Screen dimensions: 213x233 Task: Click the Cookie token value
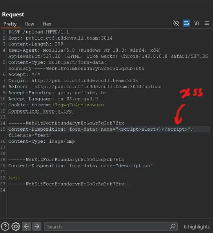pyautogui.click(x=76, y=105)
